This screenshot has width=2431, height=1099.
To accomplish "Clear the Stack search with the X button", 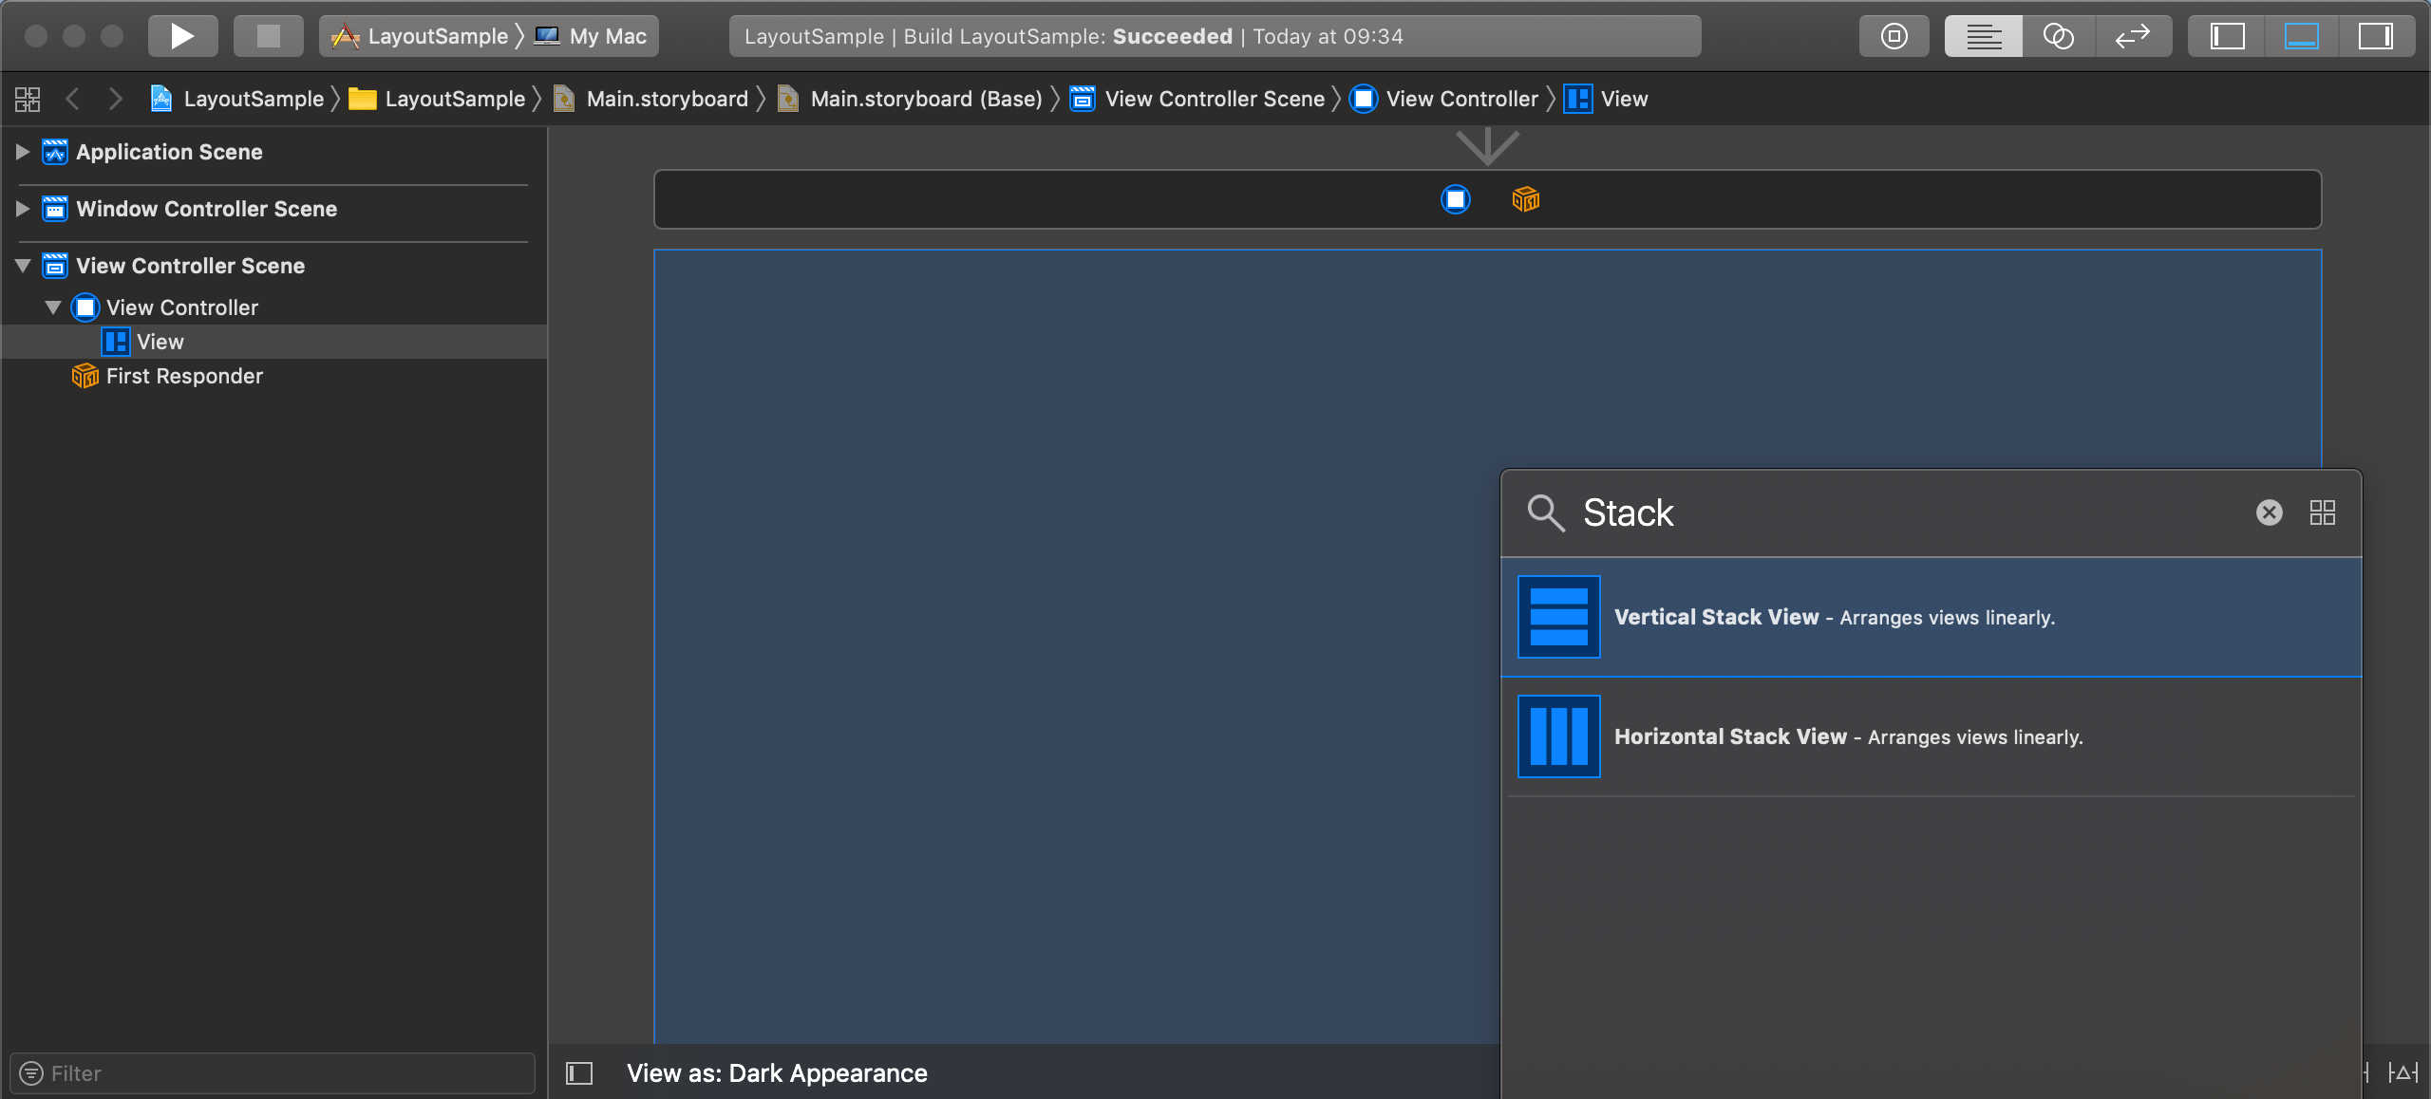I will point(2269,512).
